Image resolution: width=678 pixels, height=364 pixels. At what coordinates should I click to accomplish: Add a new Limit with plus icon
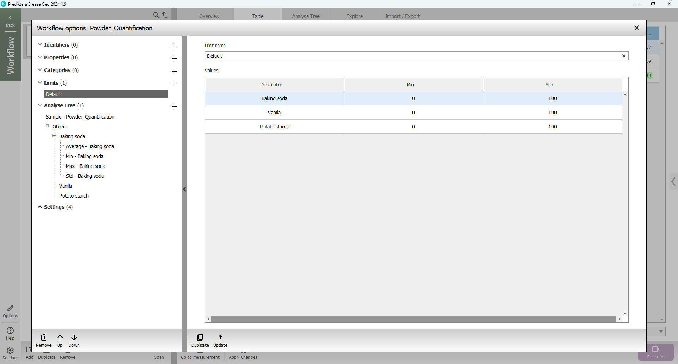point(174,84)
